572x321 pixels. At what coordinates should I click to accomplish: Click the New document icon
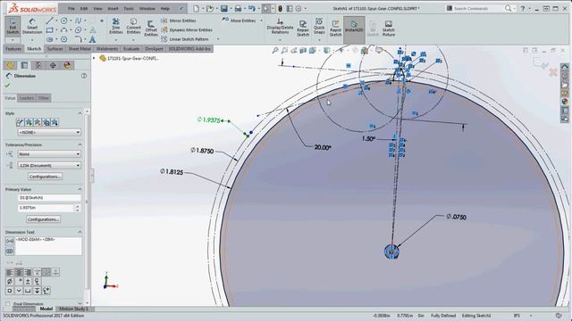[x=197, y=8]
